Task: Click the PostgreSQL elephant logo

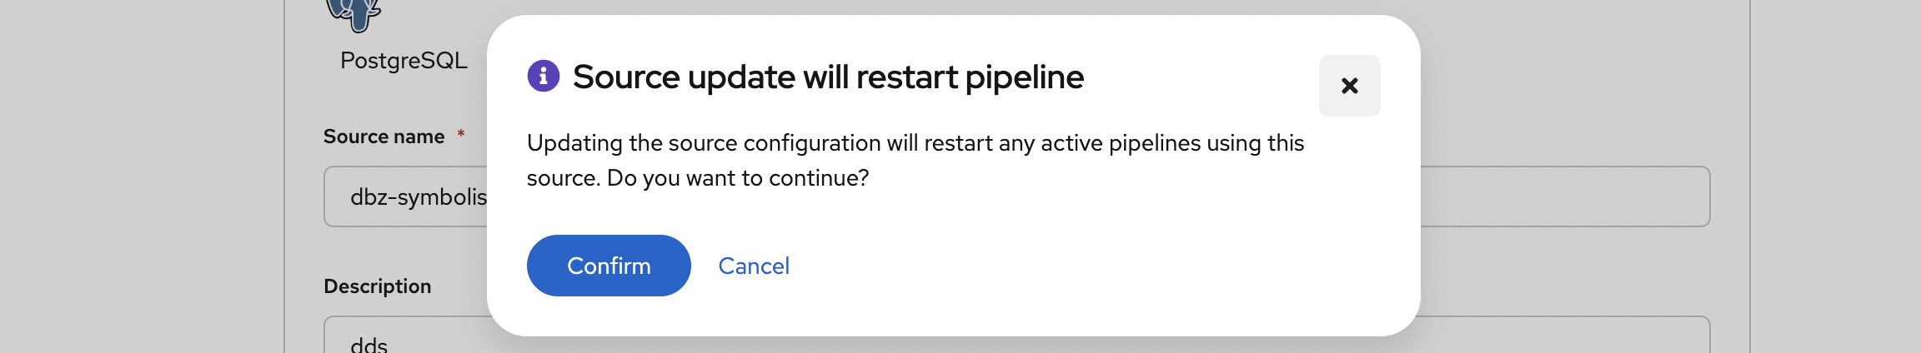Action: click(x=354, y=14)
